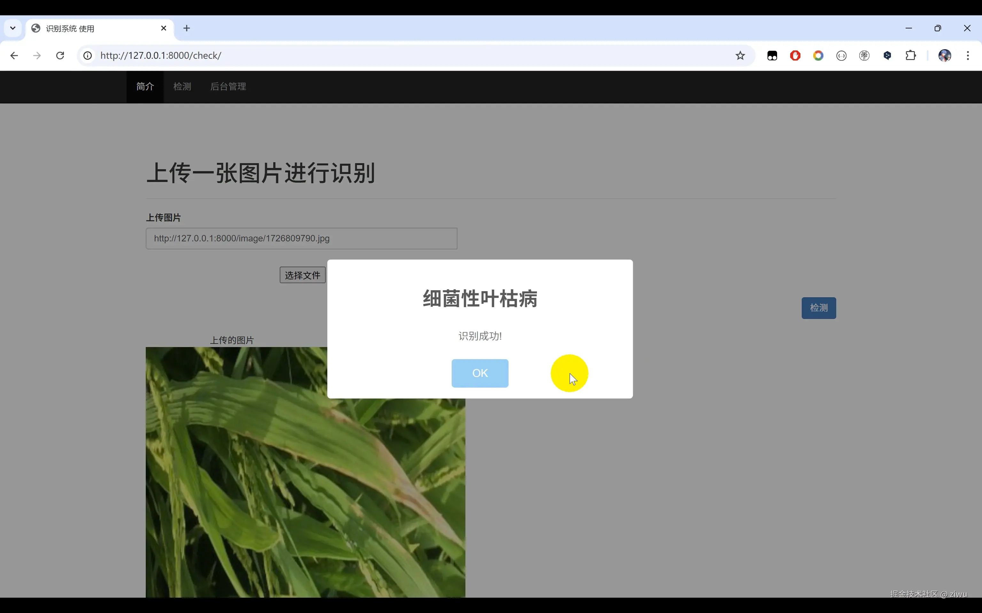Go to 后台管理 in navbar
This screenshot has height=613, width=982.
point(228,86)
